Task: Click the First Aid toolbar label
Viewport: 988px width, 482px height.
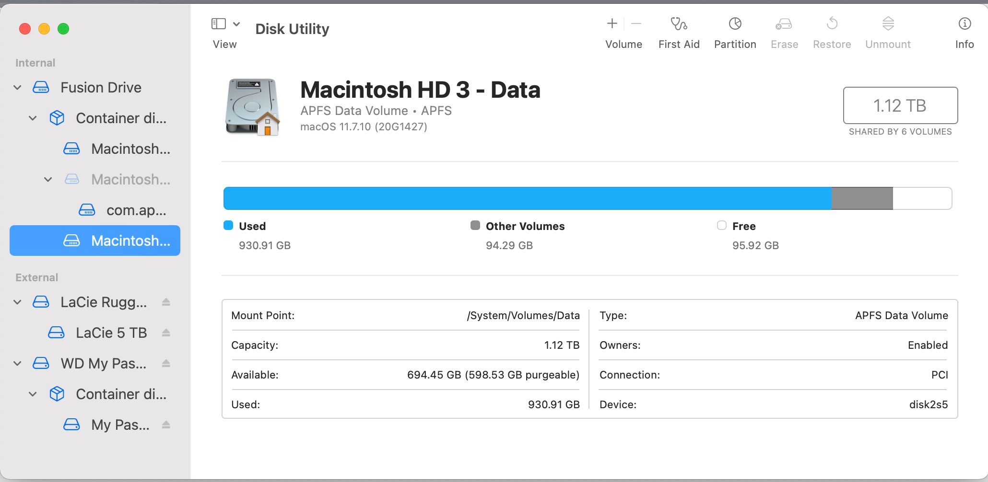Action: tap(679, 44)
